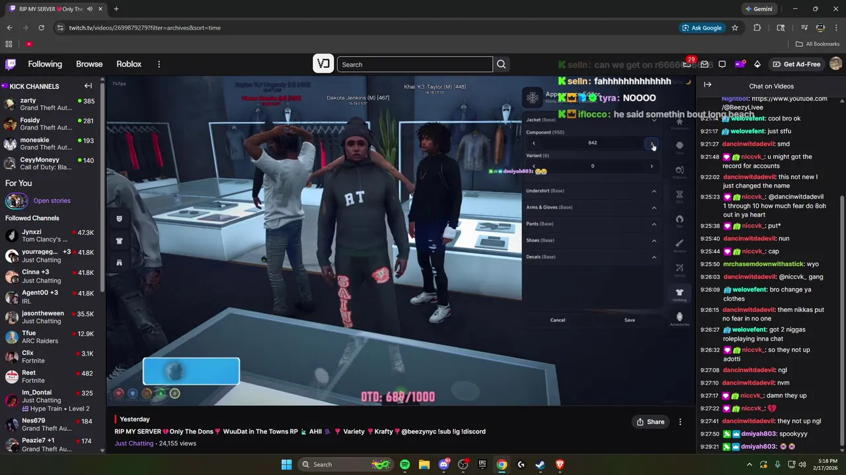Click the Twitch search input field
The image size is (846, 475).
pos(415,65)
